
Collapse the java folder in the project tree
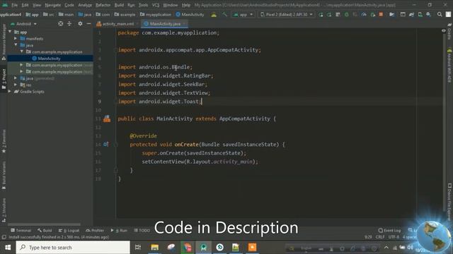point(16,45)
